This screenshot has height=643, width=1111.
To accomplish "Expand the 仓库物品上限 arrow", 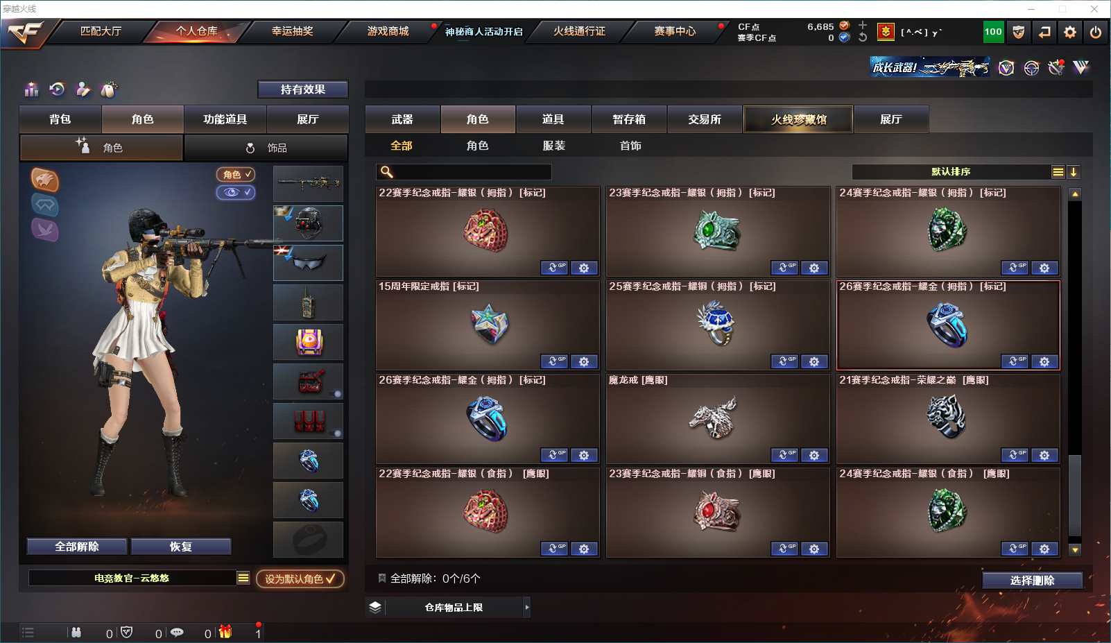I will click(x=527, y=608).
